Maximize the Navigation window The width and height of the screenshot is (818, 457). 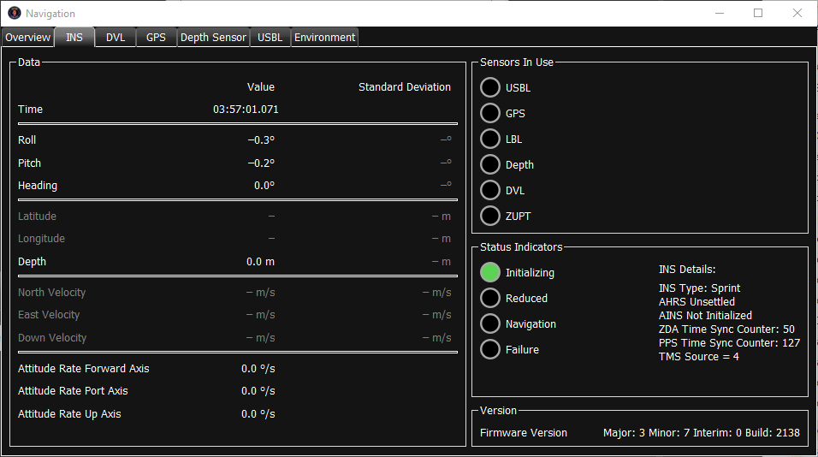(758, 14)
